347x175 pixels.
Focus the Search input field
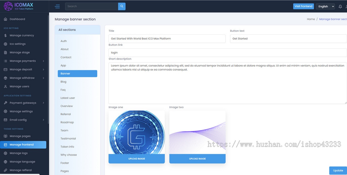[92, 6]
